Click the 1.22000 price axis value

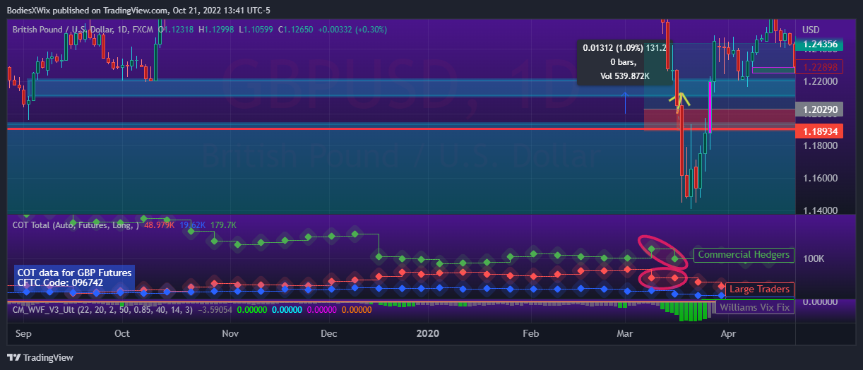click(x=820, y=82)
